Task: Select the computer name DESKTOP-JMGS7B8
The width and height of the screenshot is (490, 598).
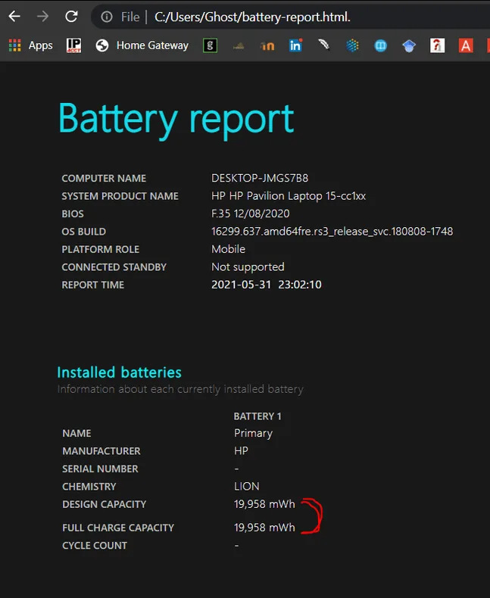Action: [x=260, y=178]
